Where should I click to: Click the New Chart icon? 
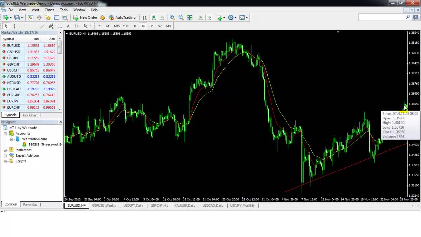click(6, 17)
